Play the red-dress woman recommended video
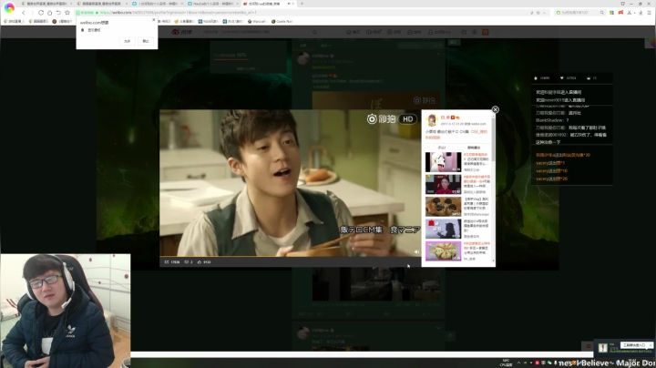 pos(443,184)
